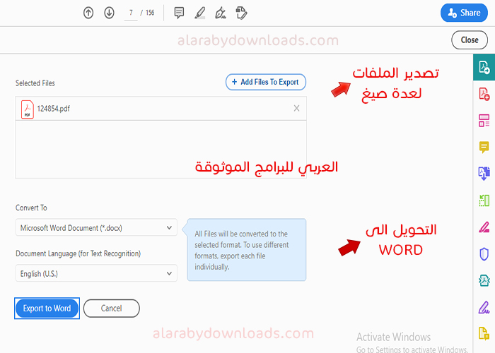Click Add Files To Export

[266, 82]
